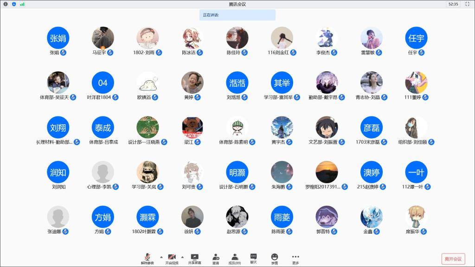This screenshot has width=475, height=267.
Task: Exit full screen using top-right icon
Action: (467, 4)
